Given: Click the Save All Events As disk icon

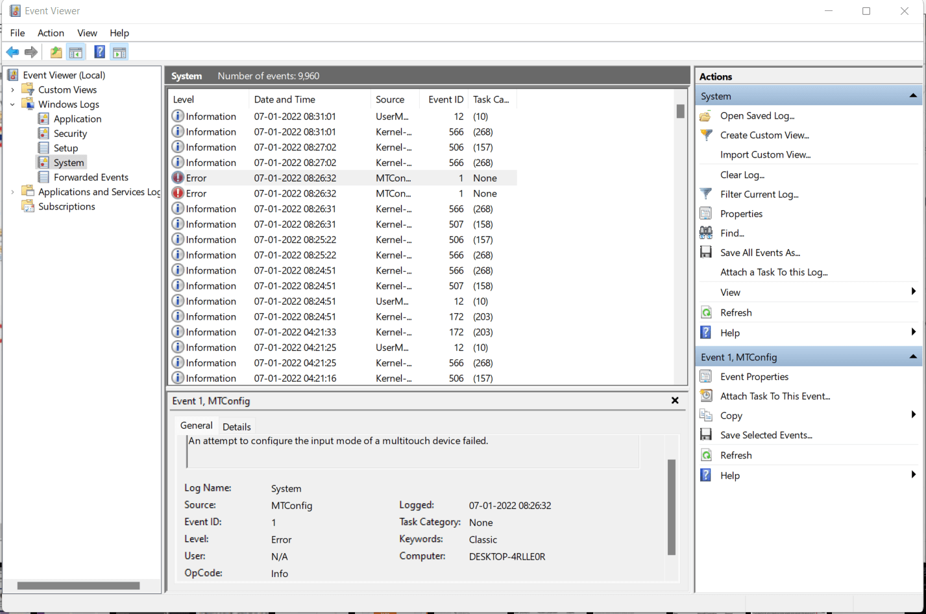Looking at the screenshot, I should [707, 252].
